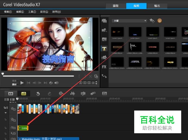This screenshot has width=188, height=140.
Task: Toggle the music track button
Action: tap(13, 139)
